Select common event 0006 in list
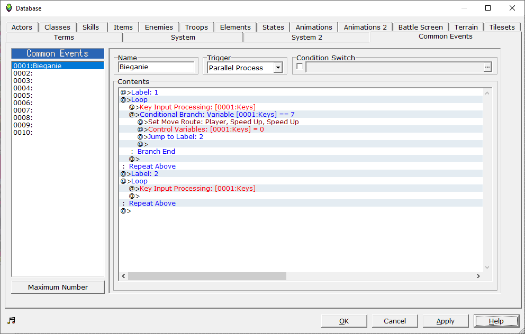The width and height of the screenshot is (525, 334). [58, 103]
